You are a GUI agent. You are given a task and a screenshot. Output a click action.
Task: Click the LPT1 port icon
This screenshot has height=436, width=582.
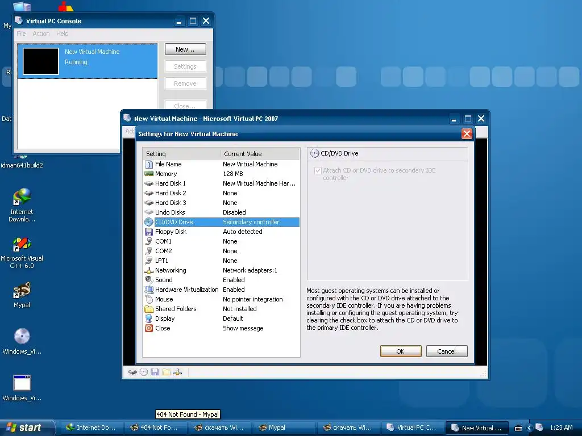click(x=149, y=261)
